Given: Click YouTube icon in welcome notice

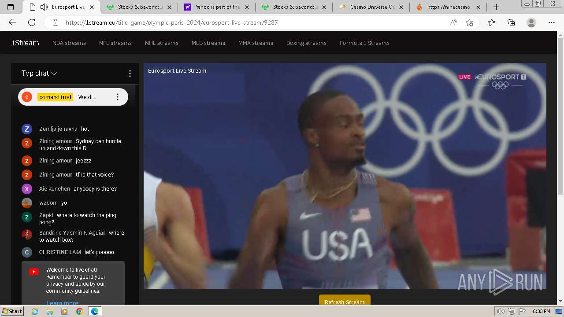Looking at the screenshot, I should (34, 272).
